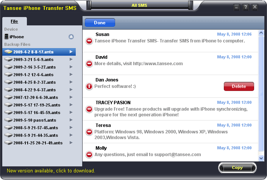Click the disk icon for 2008-4-22 9-6-37.ants
Image resolution: width=267 pixels, height=180 pixels.
tap(8, 90)
